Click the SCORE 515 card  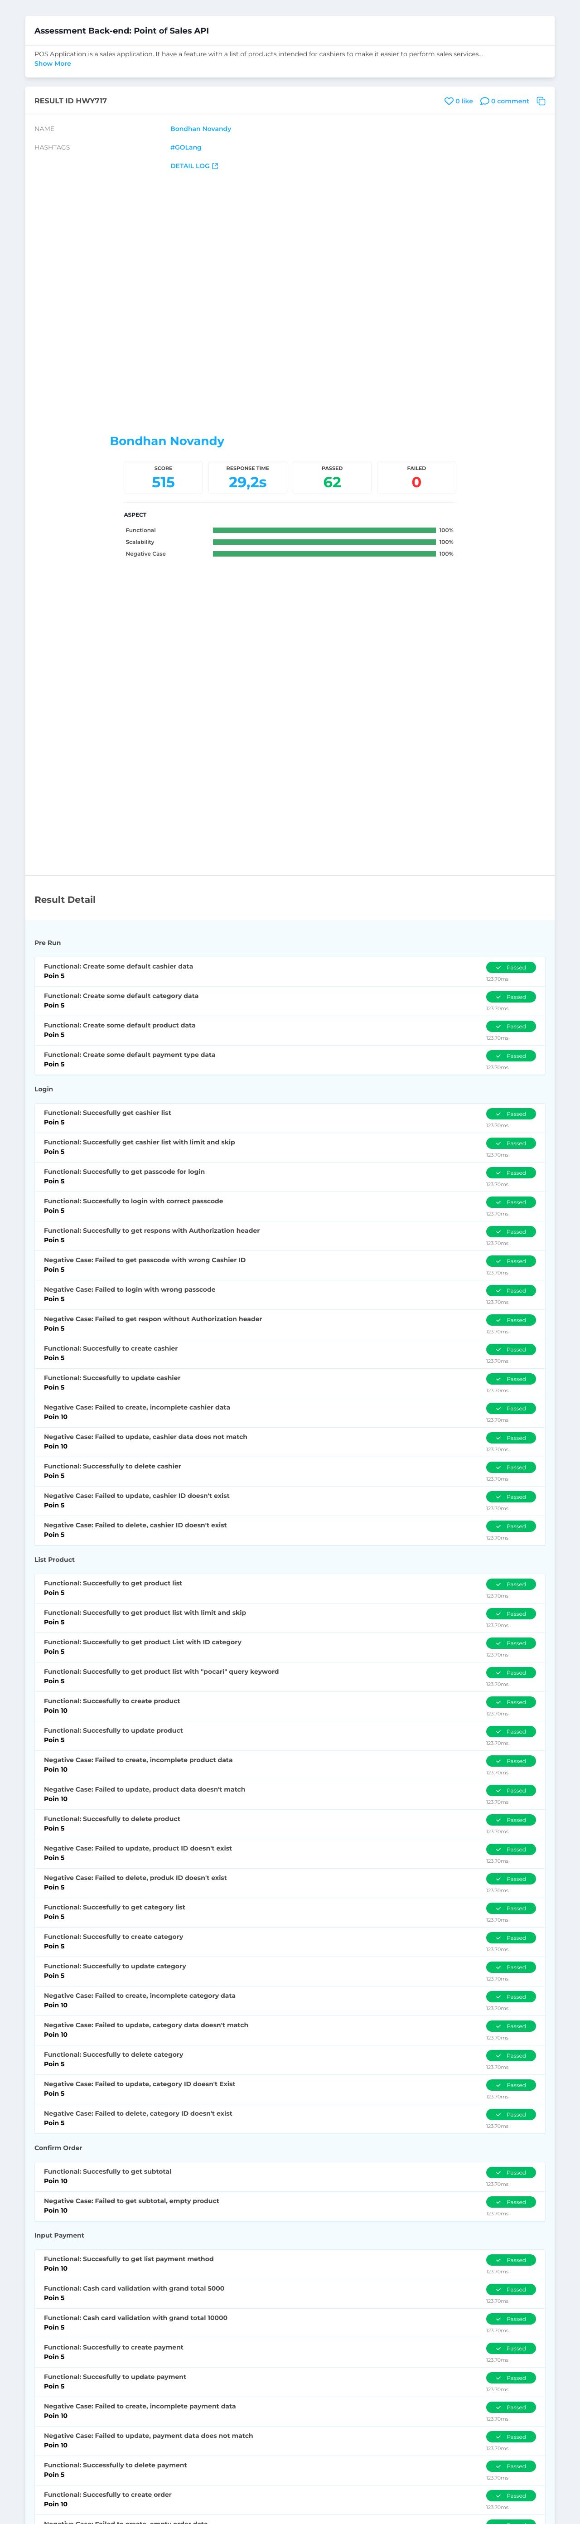click(164, 477)
